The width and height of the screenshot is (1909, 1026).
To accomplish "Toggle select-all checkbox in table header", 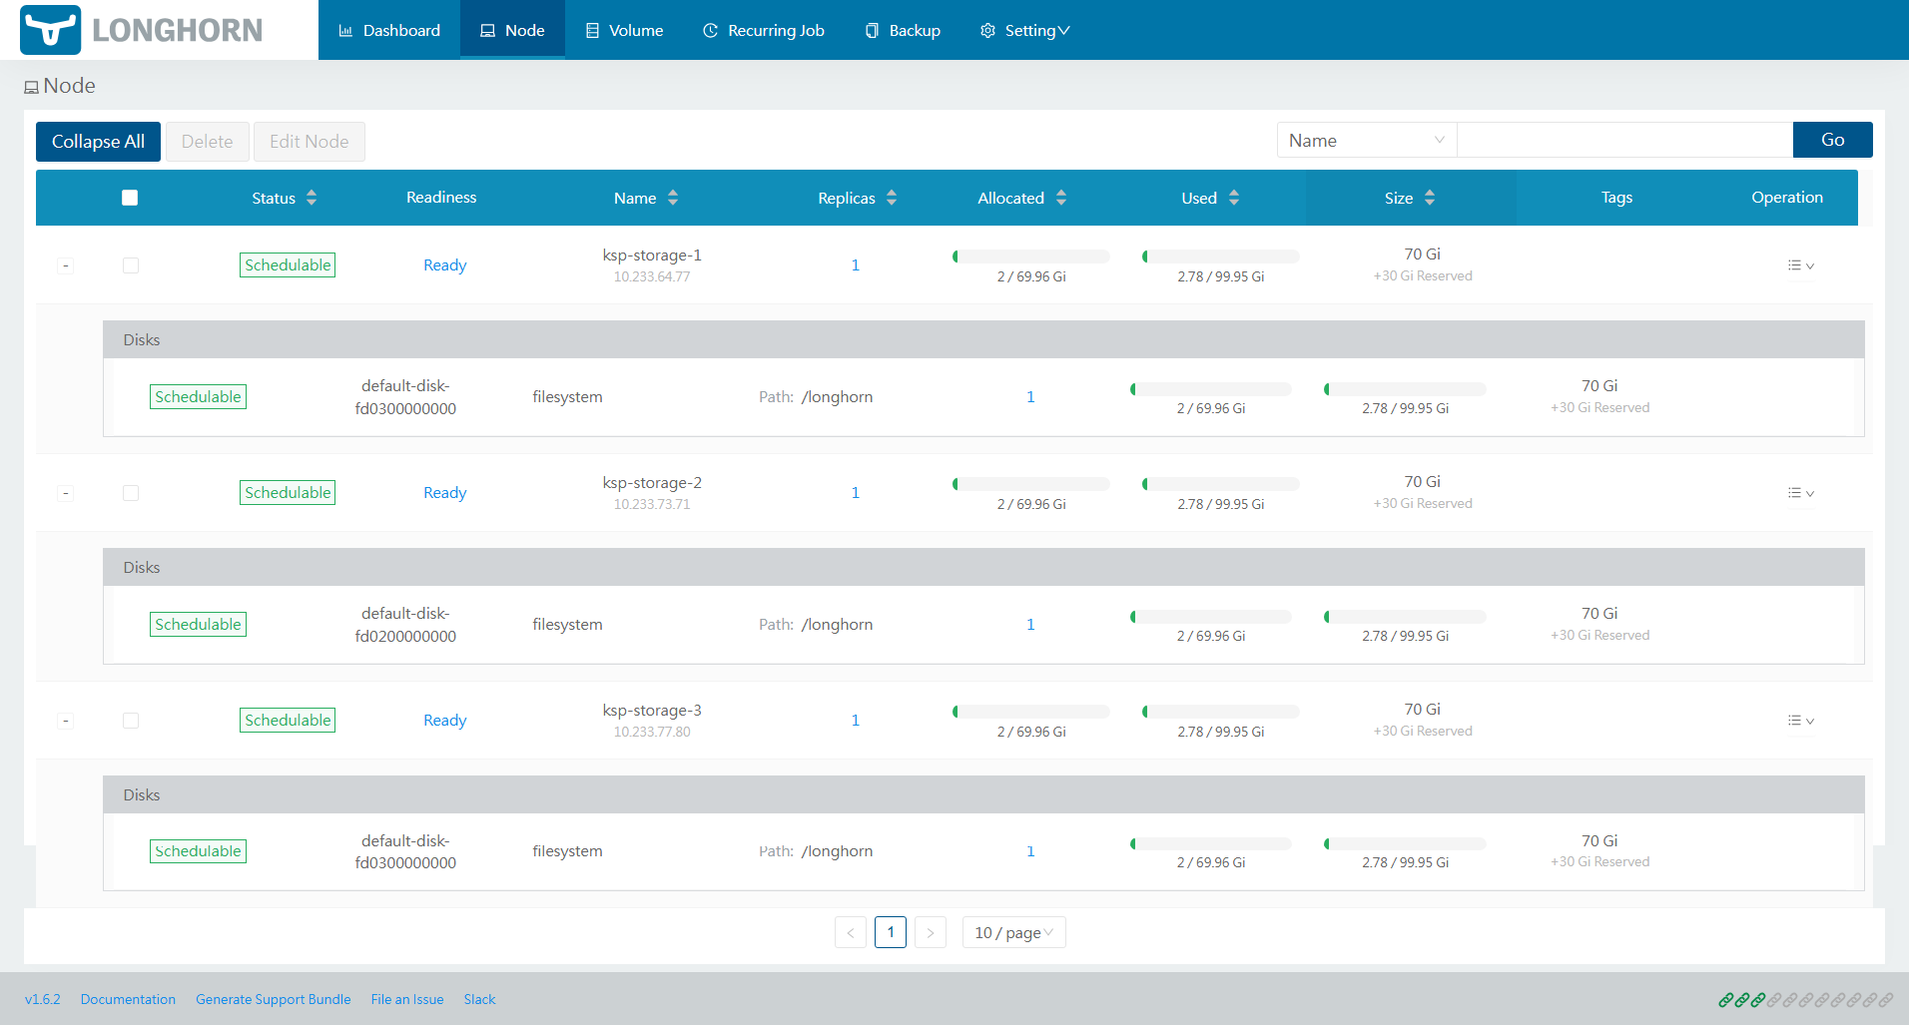I will click(x=130, y=198).
